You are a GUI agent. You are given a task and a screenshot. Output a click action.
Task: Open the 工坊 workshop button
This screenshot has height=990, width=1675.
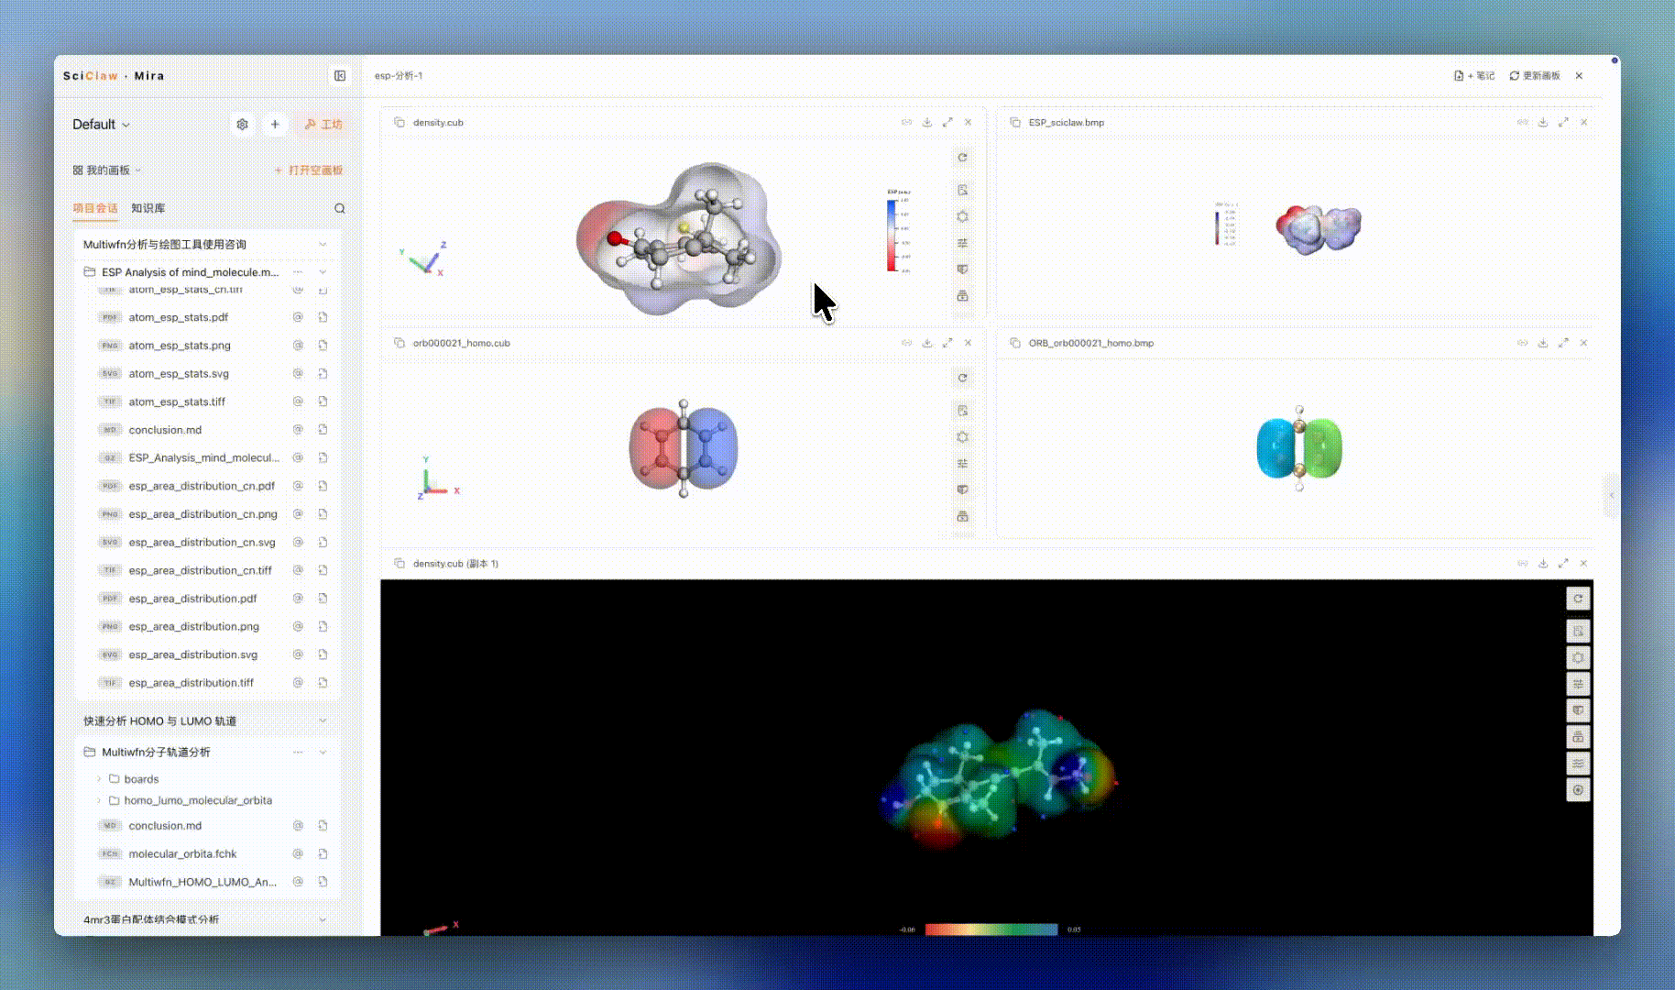pyautogui.click(x=323, y=125)
